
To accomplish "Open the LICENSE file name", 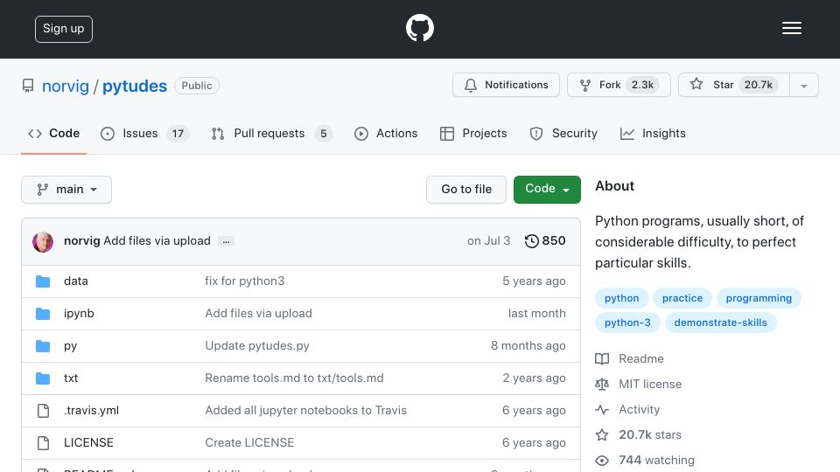I will pyautogui.click(x=88, y=442).
